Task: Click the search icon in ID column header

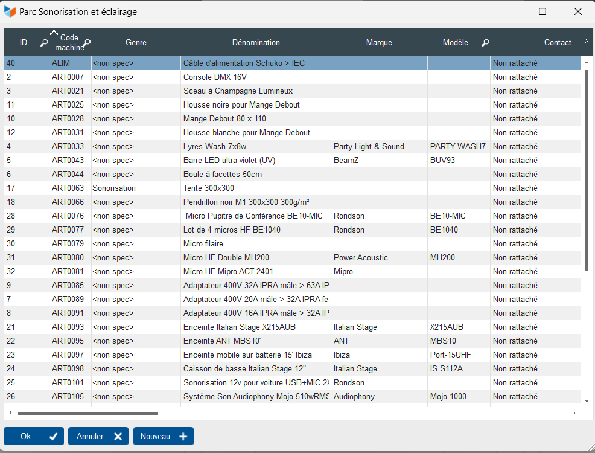Action: [44, 42]
